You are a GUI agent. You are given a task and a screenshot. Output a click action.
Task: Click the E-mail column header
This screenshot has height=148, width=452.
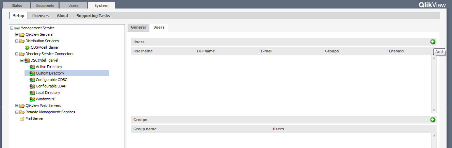267,51
